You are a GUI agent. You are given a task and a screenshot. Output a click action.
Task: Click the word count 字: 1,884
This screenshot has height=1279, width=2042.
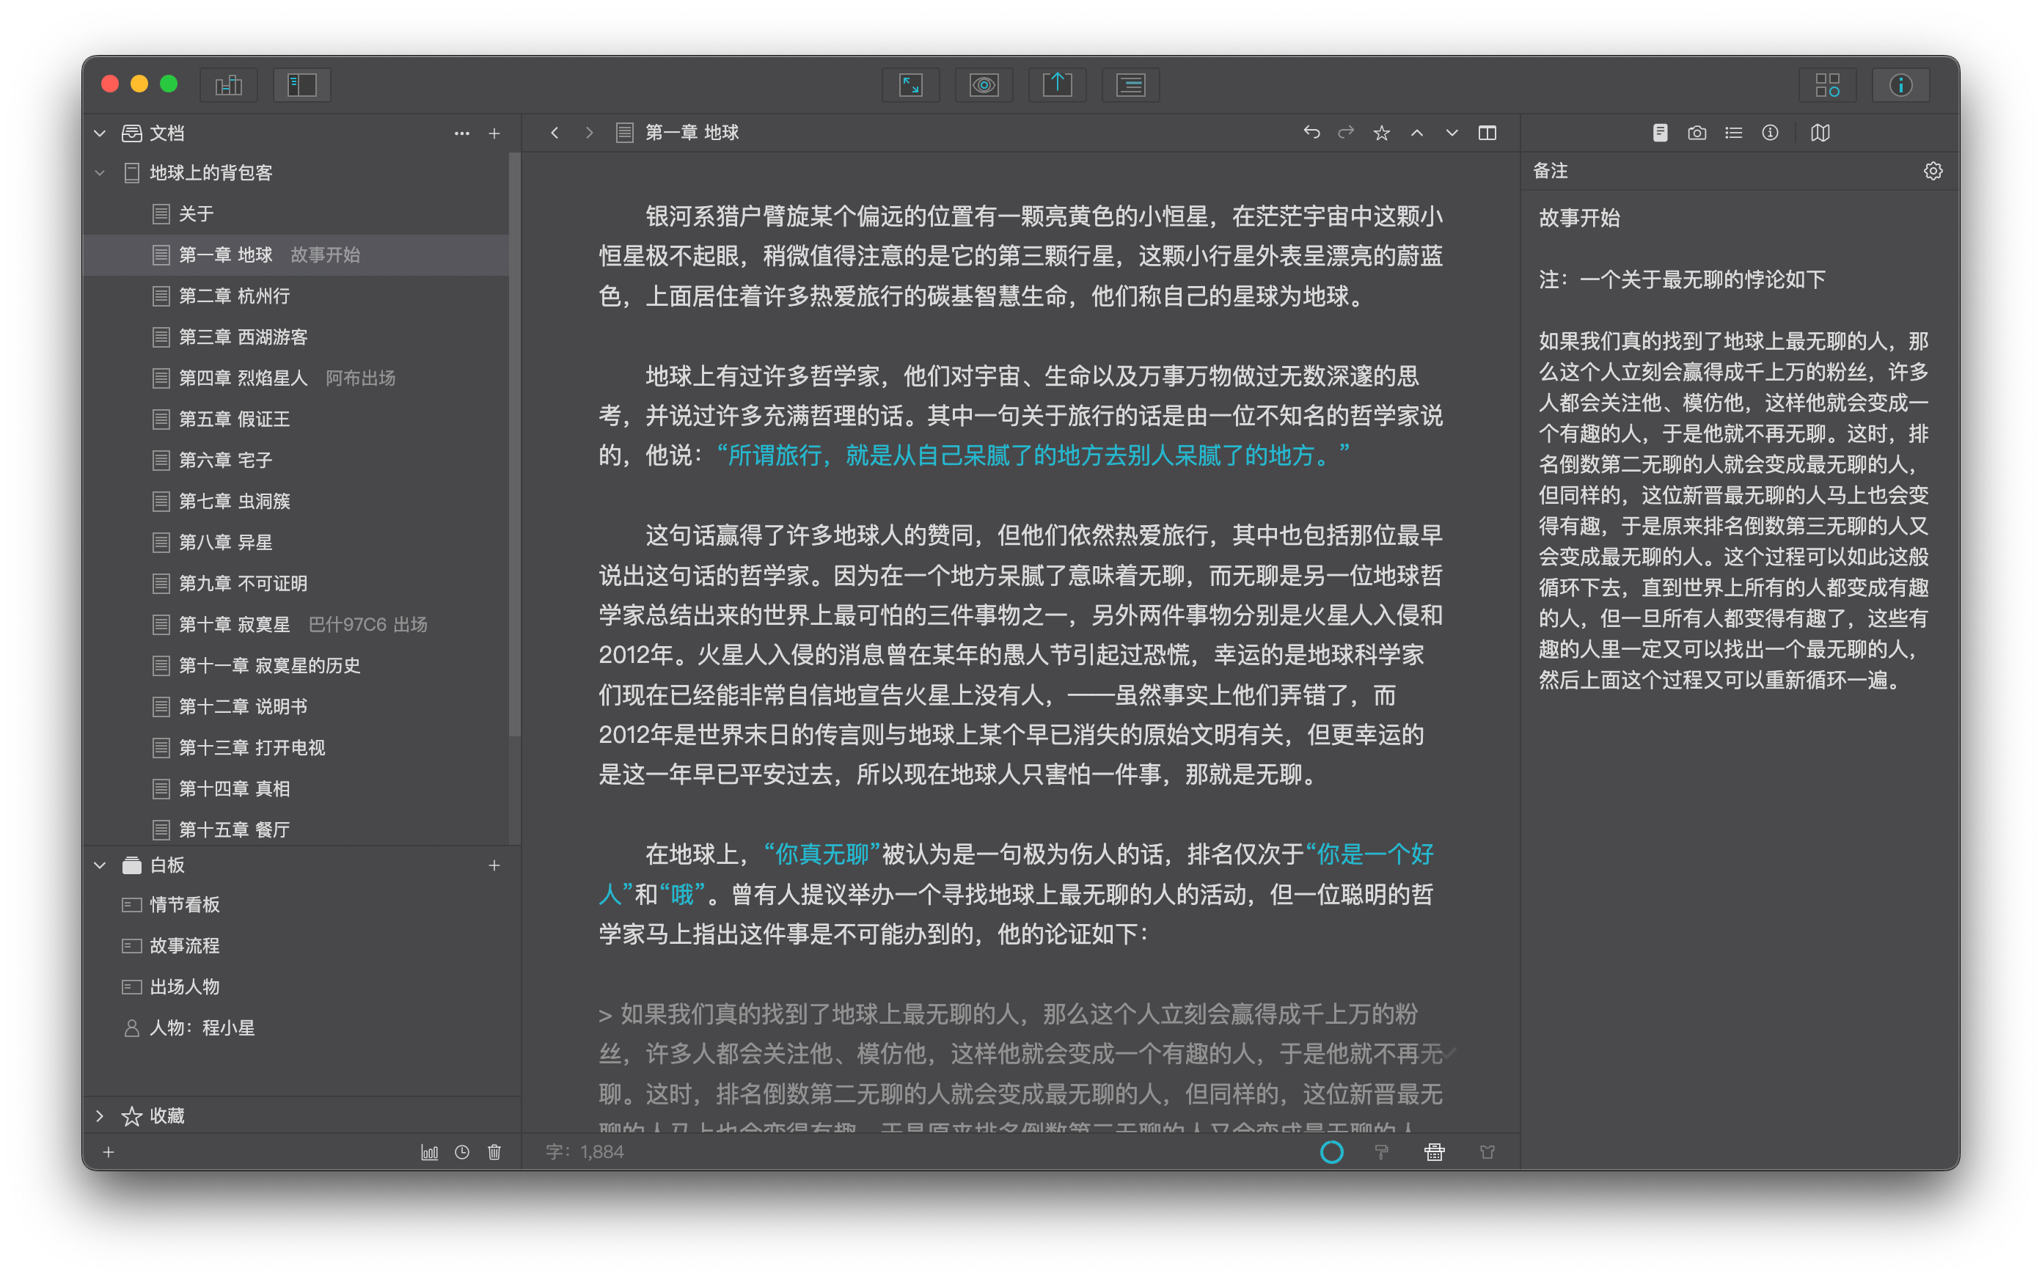pos(585,1152)
